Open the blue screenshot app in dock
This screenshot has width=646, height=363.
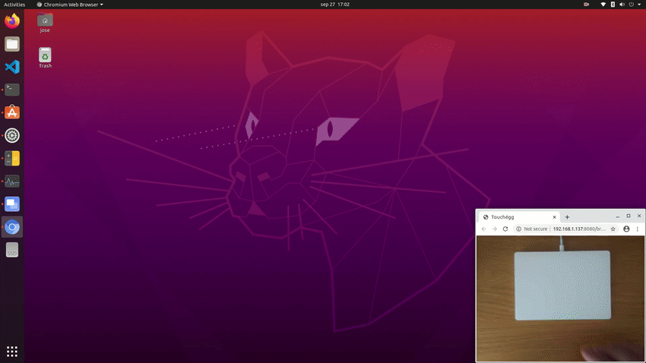(x=12, y=204)
